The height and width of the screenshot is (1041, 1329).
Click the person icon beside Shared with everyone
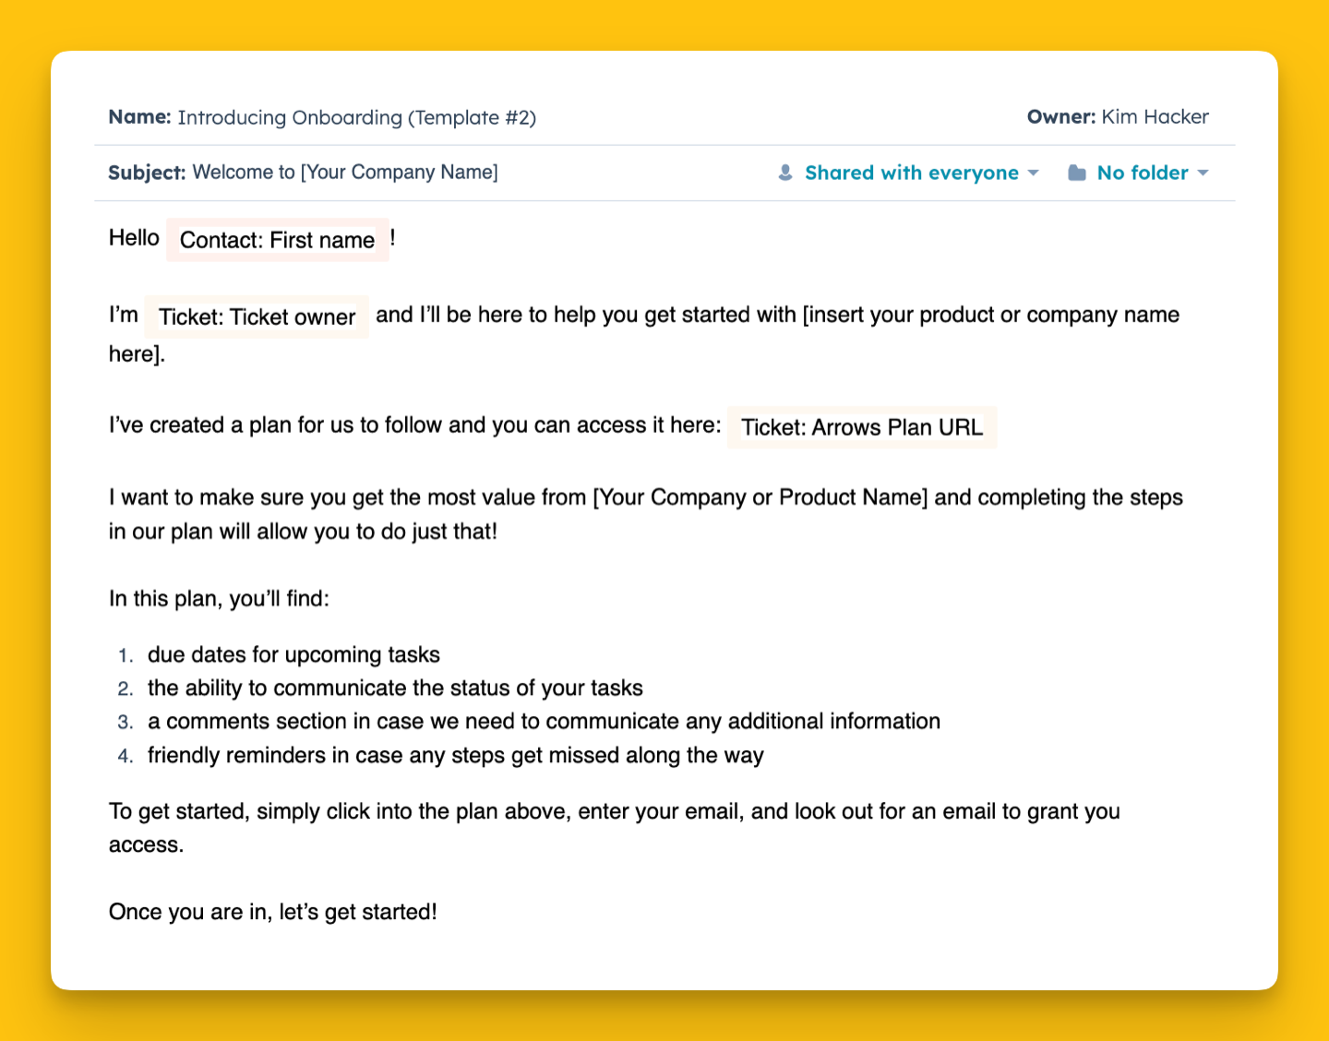pyautogui.click(x=785, y=173)
